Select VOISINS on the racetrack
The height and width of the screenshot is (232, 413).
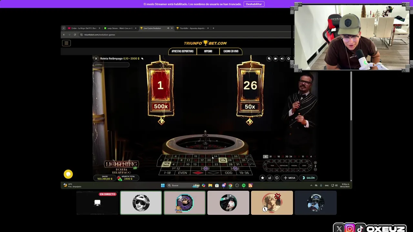pos(294,166)
